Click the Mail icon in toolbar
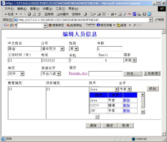167x142 pixels. pos(92,14)
